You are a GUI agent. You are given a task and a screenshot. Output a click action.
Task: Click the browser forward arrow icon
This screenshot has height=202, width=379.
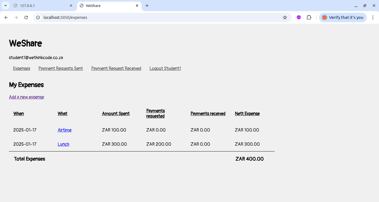16,17
